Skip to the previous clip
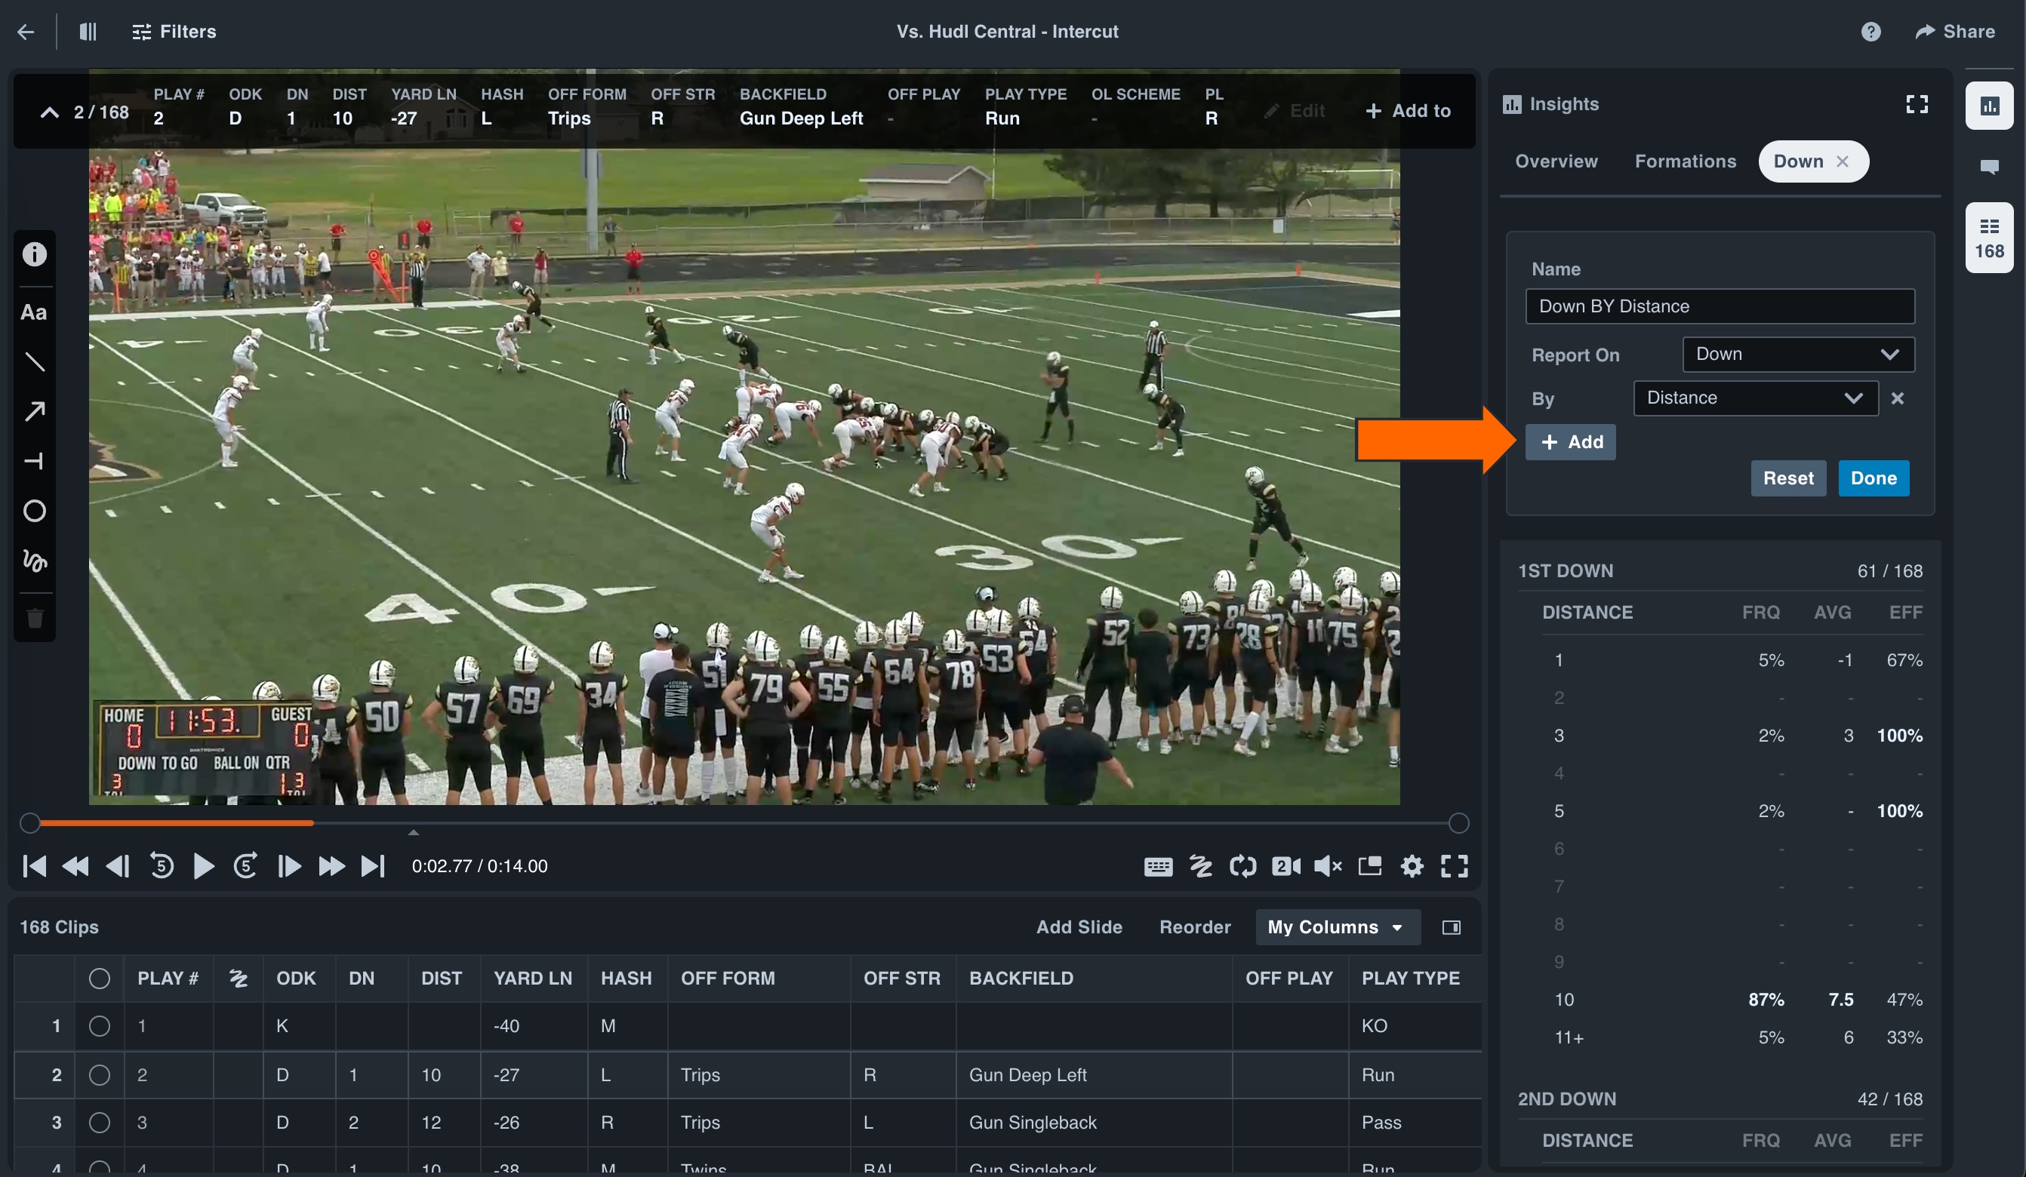 tap(35, 866)
